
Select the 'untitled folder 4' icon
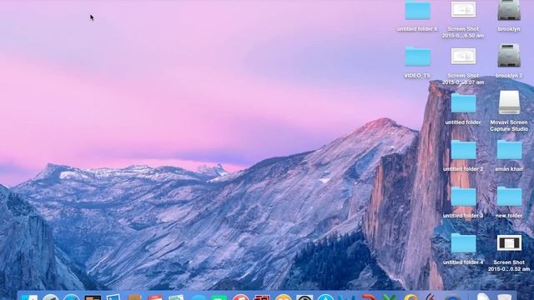pos(463,243)
